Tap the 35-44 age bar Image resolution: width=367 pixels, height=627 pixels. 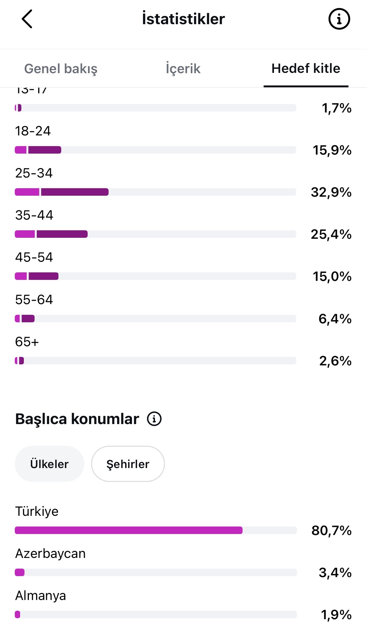click(x=156, y=234)
